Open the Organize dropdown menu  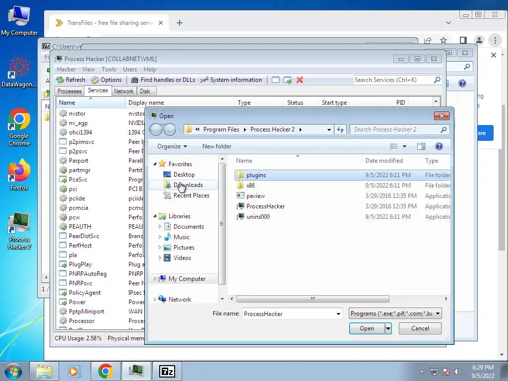click(172, 146)
